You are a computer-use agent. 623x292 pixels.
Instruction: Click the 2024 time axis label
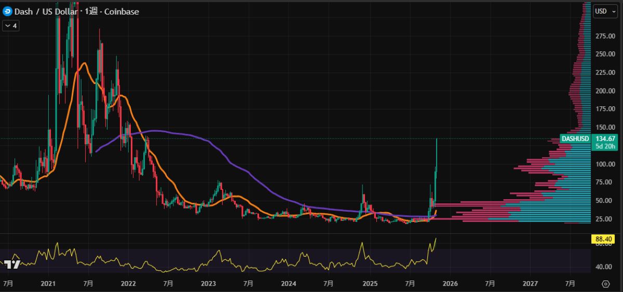click(x=289, y=284)
